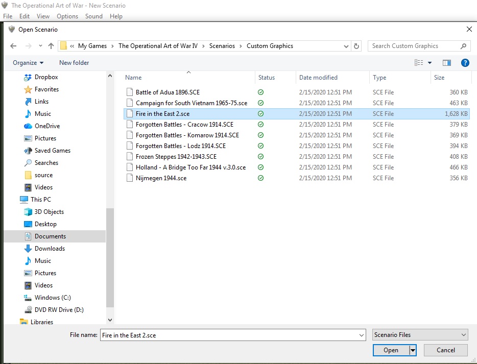Image resolution: width=477 pixels, height=364 pixels.
Task: Open the Open button's split arrow
Action: (413, 350)
